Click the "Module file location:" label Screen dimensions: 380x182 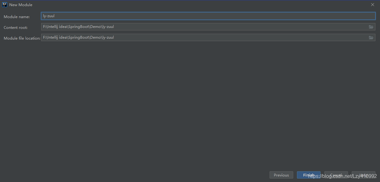22,38
